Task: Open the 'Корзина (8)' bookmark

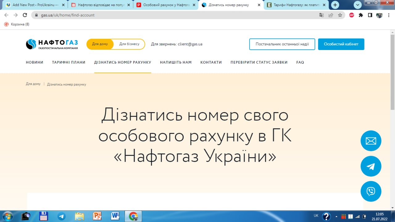Action: click(x=17, y=24)
